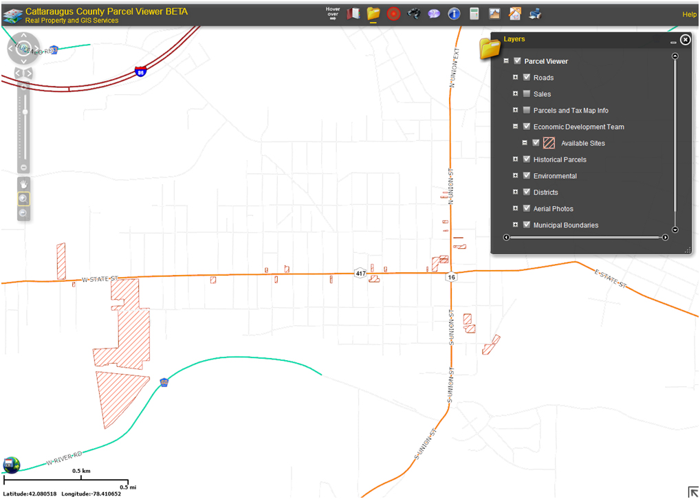Image resolution: width=700 pixels, height=499 pixels.
Task: Expand the Roads layer node
Action: pyautogui.click(x=516, y=78)
